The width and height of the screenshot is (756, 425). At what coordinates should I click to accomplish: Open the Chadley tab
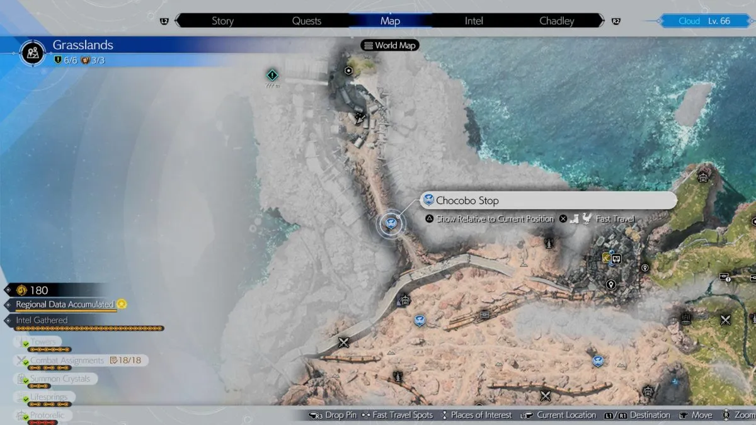click(557, 21)
